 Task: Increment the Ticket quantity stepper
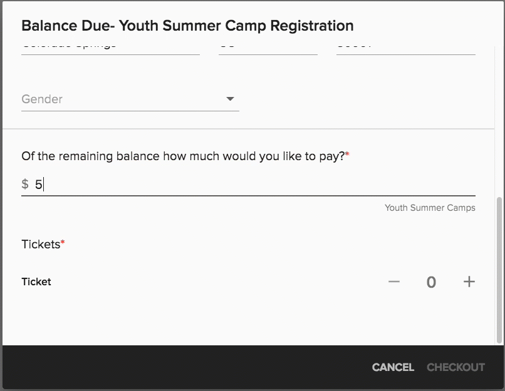[x=469, y=282]
